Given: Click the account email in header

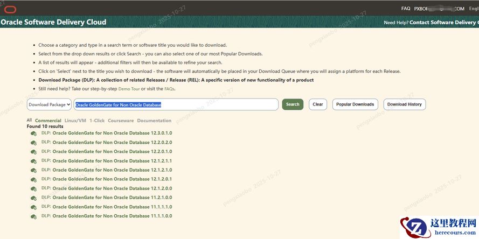Looking at the screenshot, I should (439, 9).
